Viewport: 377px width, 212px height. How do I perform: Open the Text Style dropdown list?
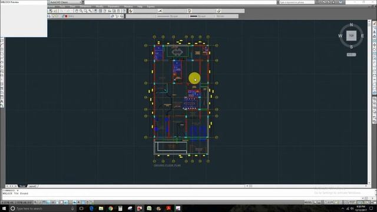(x=145, y=11)
